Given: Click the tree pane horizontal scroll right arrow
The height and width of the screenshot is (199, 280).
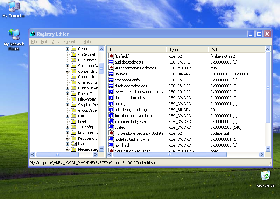Looking at the screenshot, I should (x=96, y=154).
